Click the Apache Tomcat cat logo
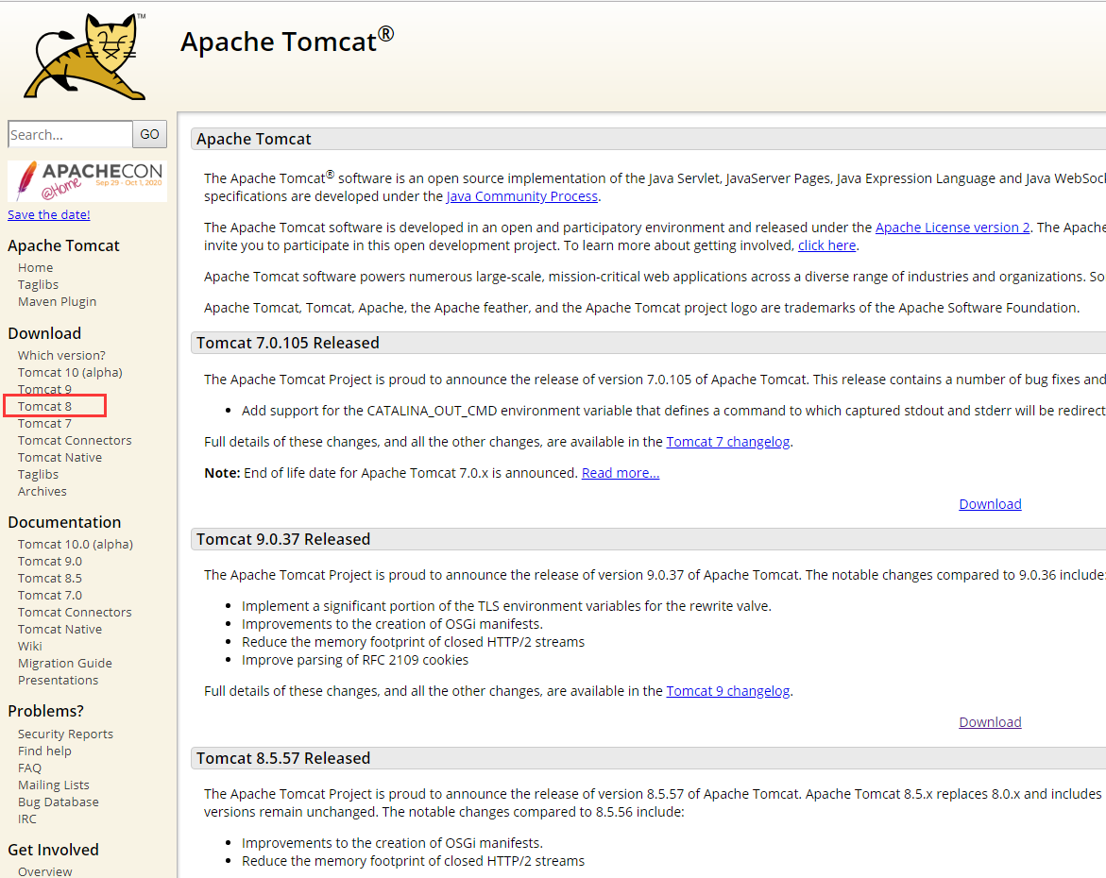The height and width of the screenshot is (878, 1106). (85, 57)
